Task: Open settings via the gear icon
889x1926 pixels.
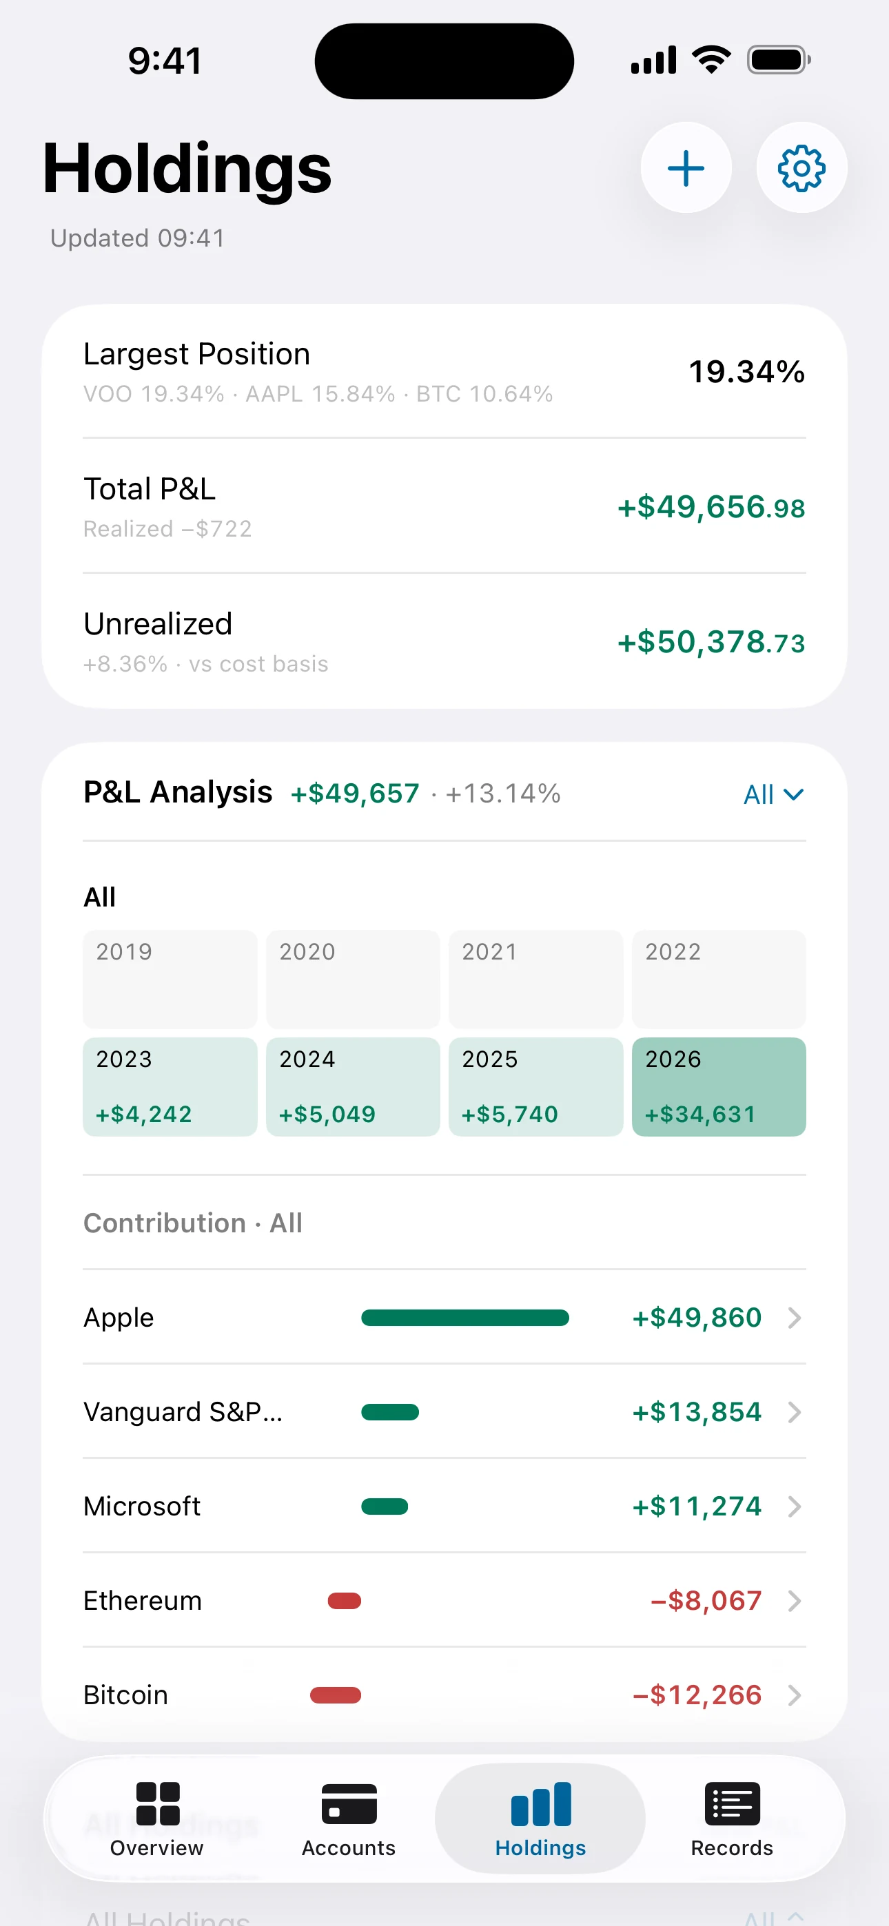Action: click(x=801, y=167)
